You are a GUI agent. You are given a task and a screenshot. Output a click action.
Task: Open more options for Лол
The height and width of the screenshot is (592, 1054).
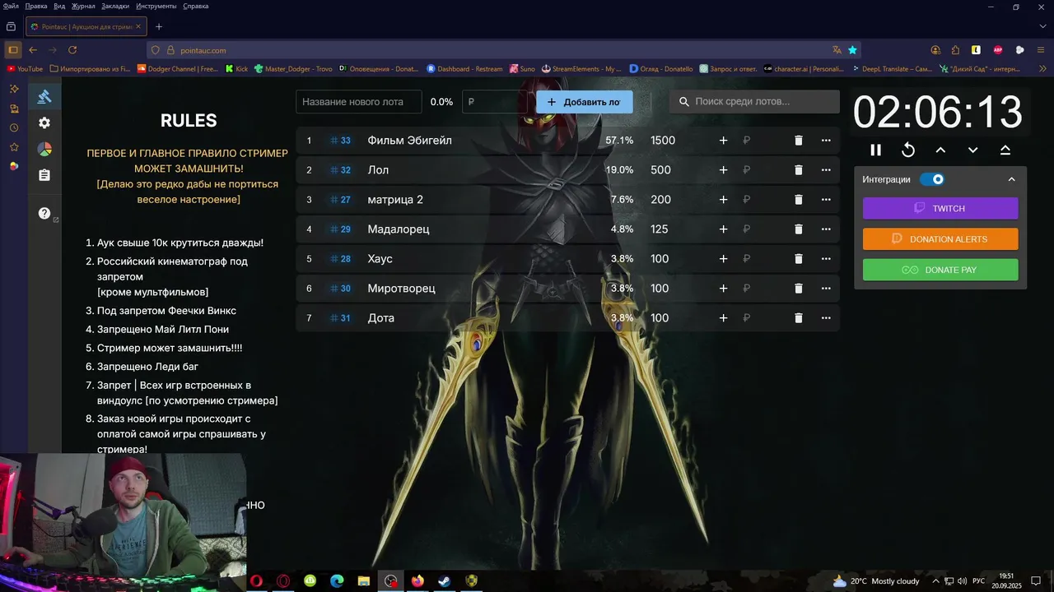click(826, 170)
